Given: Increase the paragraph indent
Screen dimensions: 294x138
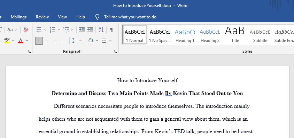Looking at the screenshot, I should click(90, 30).
